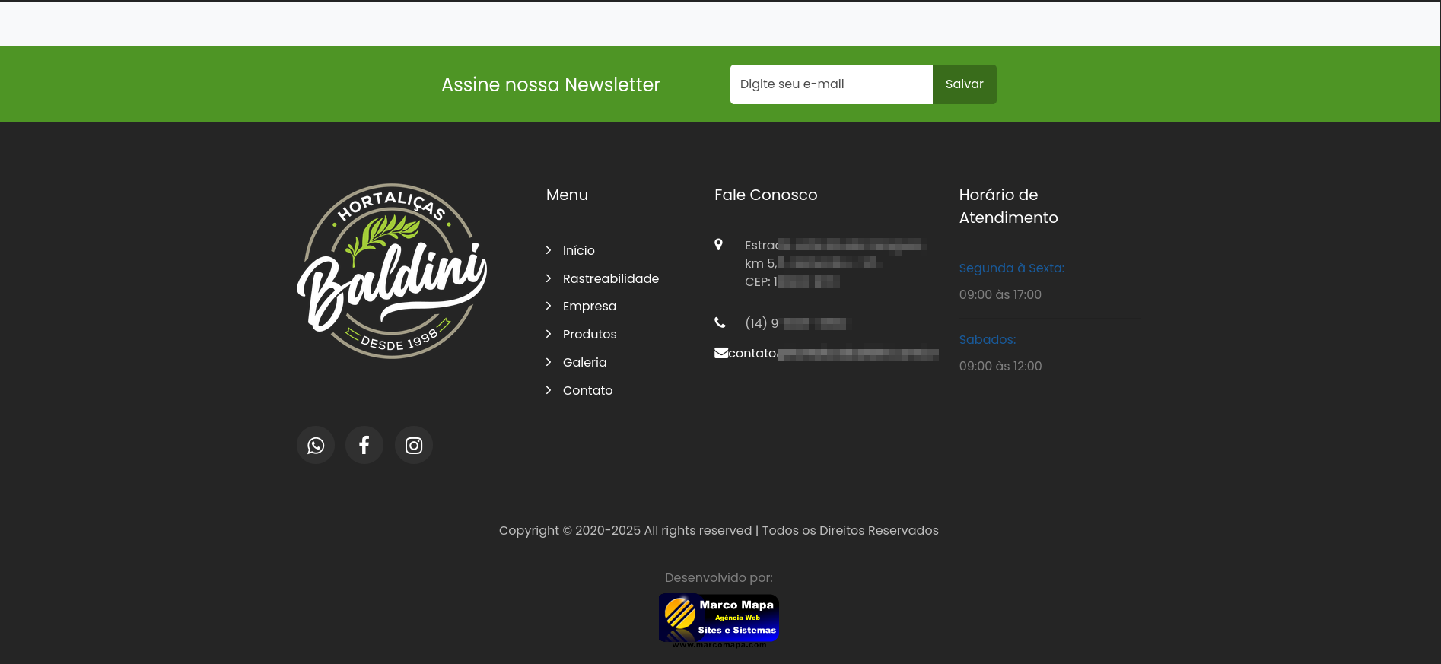The width and height of the screenshot is (1441, 664).
Task: Click the chevron beside Início
Action: click(549, 250)
